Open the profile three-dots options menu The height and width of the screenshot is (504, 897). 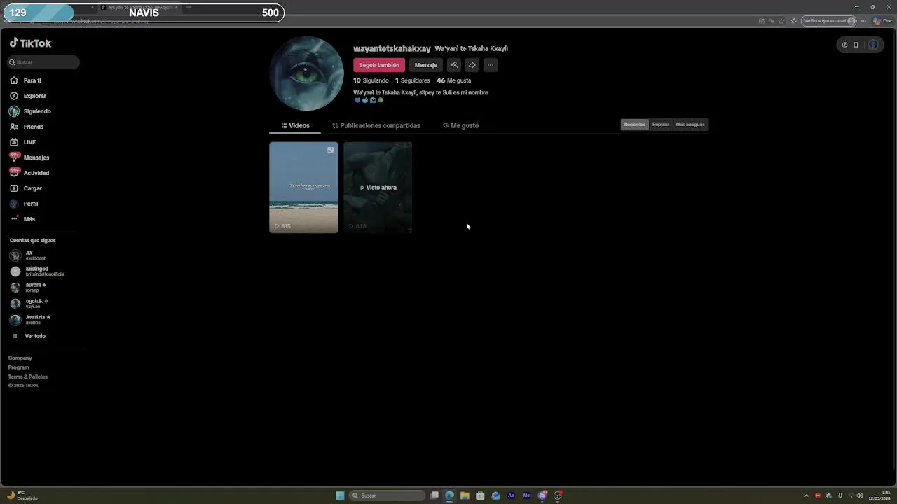click(x=491, y=65)
